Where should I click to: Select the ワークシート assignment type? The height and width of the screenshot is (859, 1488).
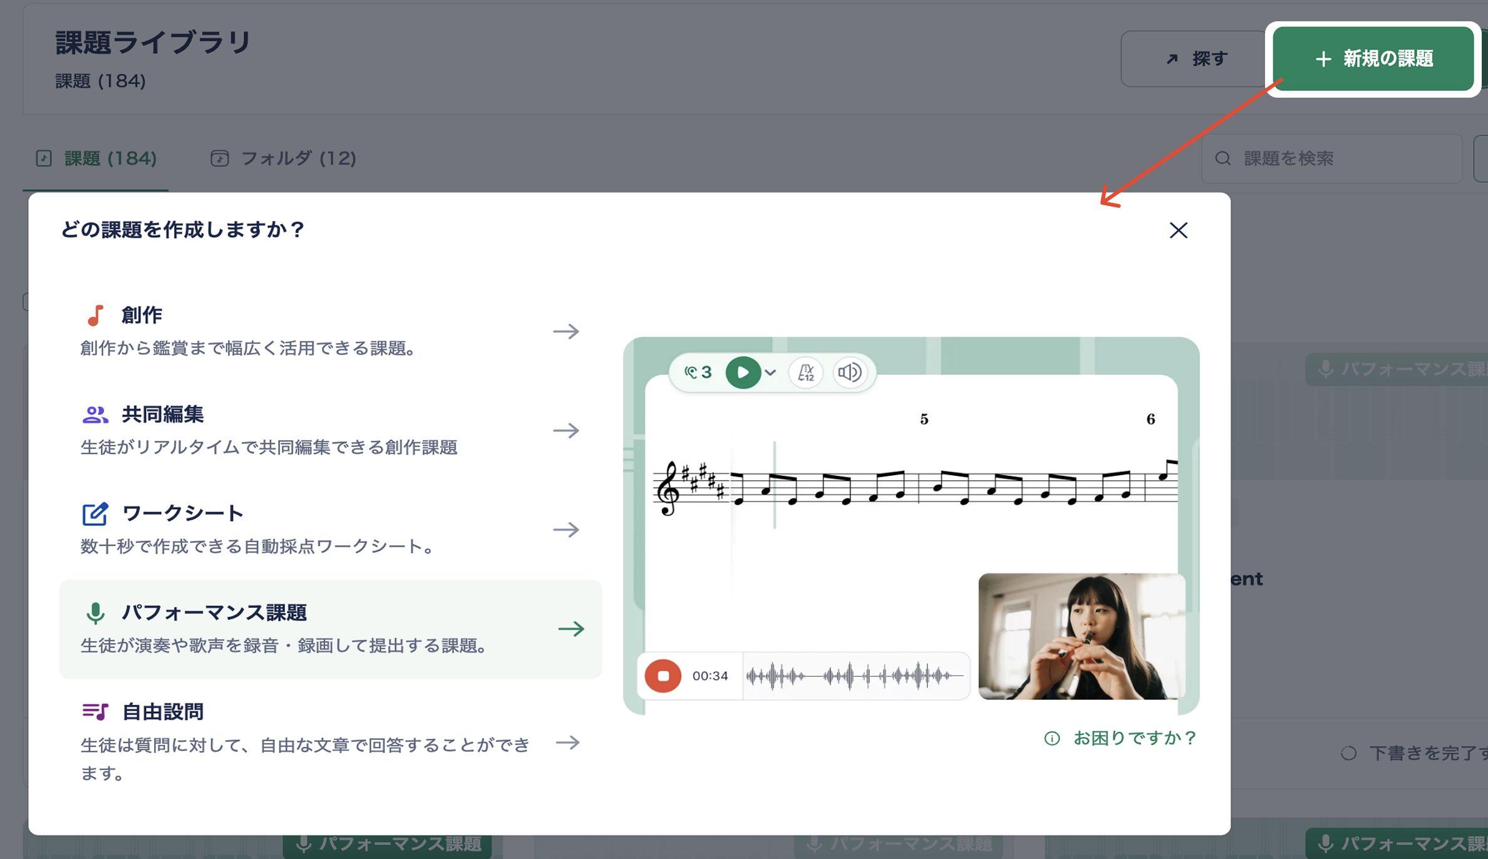(x=331, y=530)
